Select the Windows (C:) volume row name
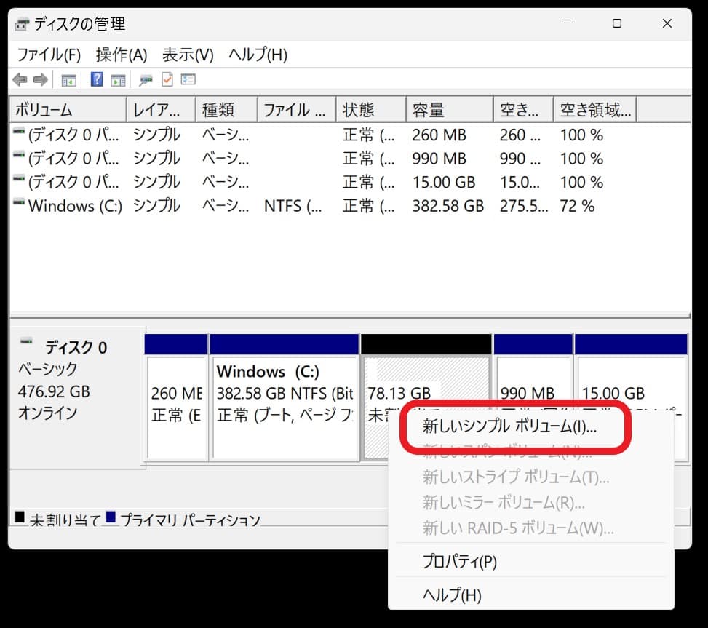 (75, 206)
